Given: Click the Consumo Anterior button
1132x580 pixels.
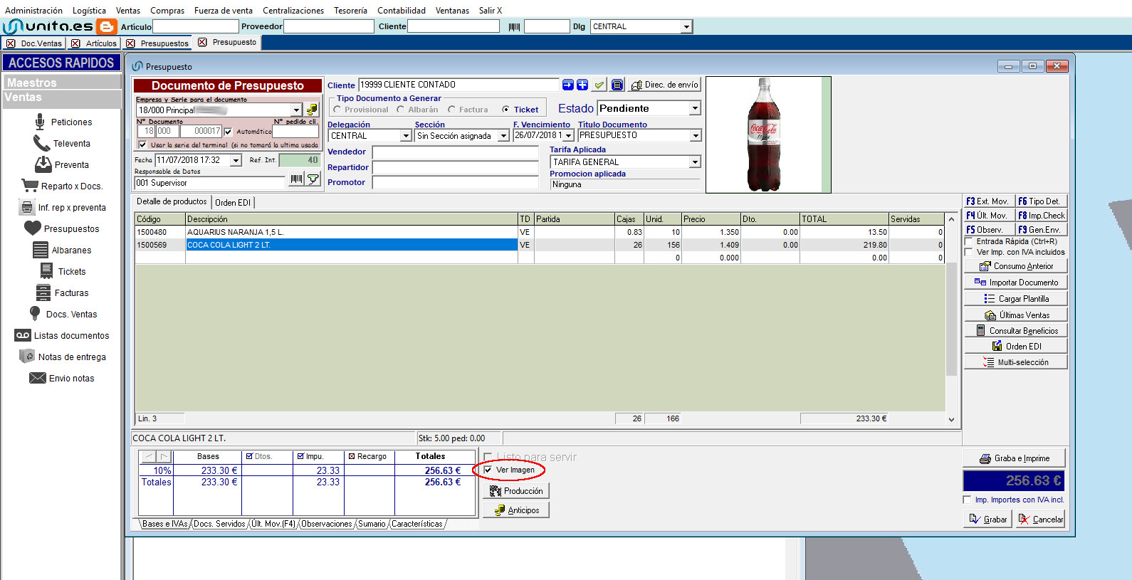Looking at the screenshot, I should pos(1016,266).
